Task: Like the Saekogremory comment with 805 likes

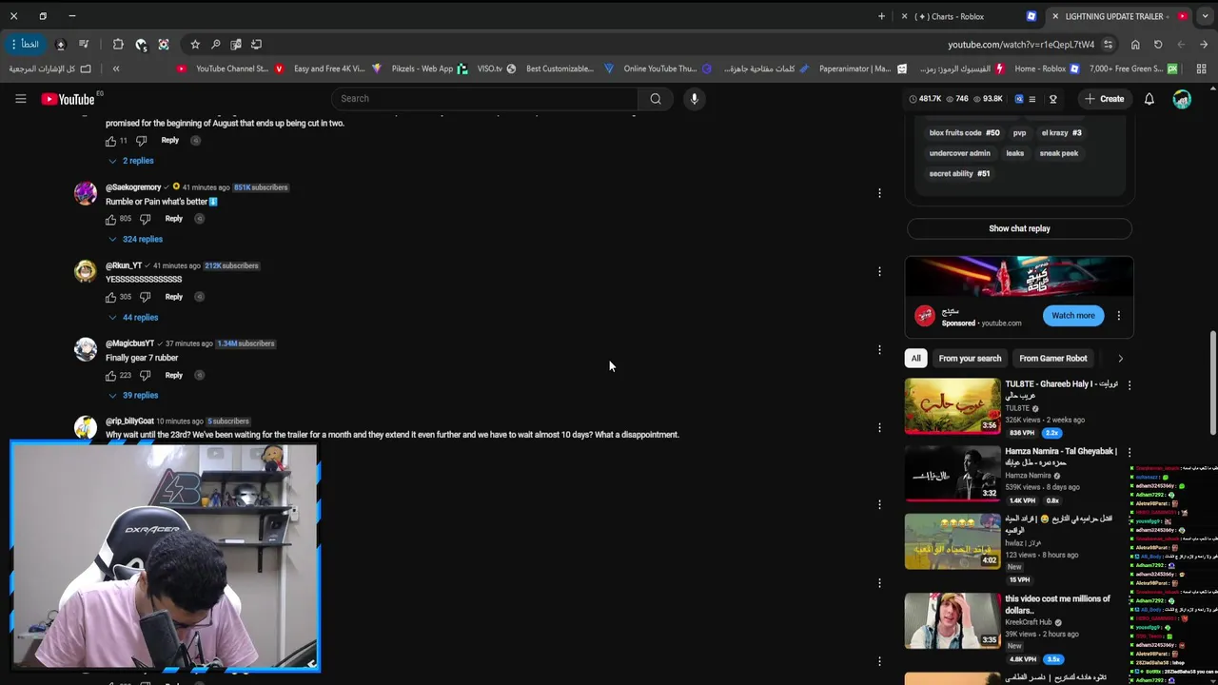Action: point(110,219)
